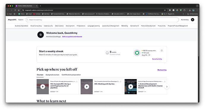205x110 pixels.
Task: Close the Home | Udemy Business tab
Action: coord(37,6)
